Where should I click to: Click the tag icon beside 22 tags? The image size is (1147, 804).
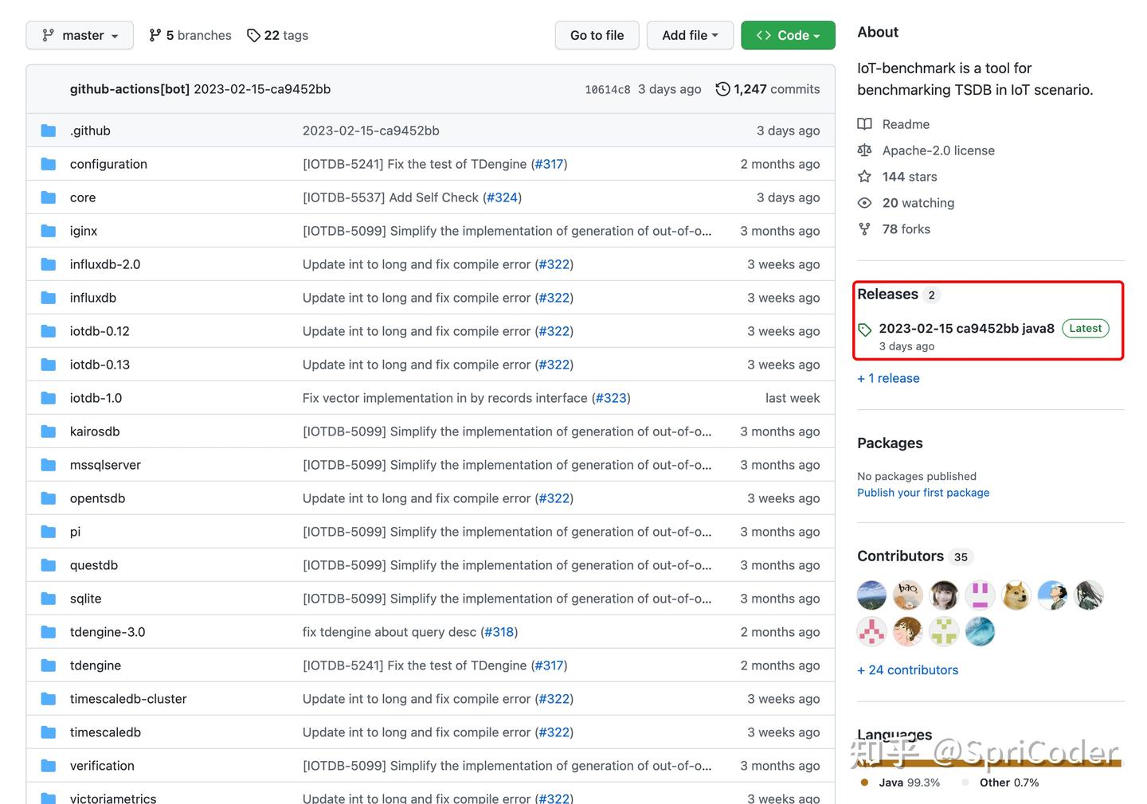point(253,35)
